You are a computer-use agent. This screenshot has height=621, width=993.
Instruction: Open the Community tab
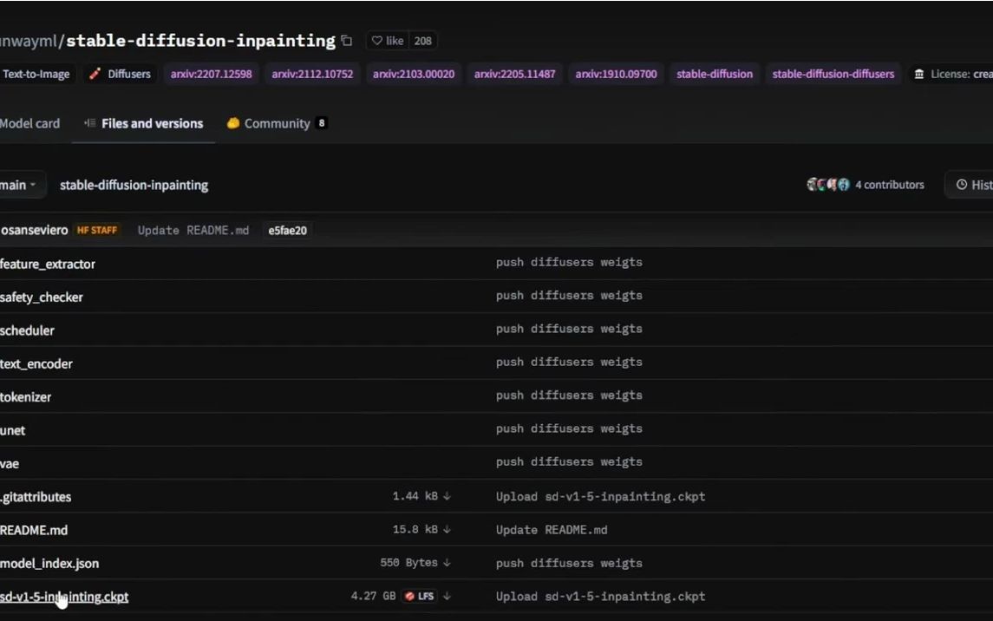click(x=276, y=124)
